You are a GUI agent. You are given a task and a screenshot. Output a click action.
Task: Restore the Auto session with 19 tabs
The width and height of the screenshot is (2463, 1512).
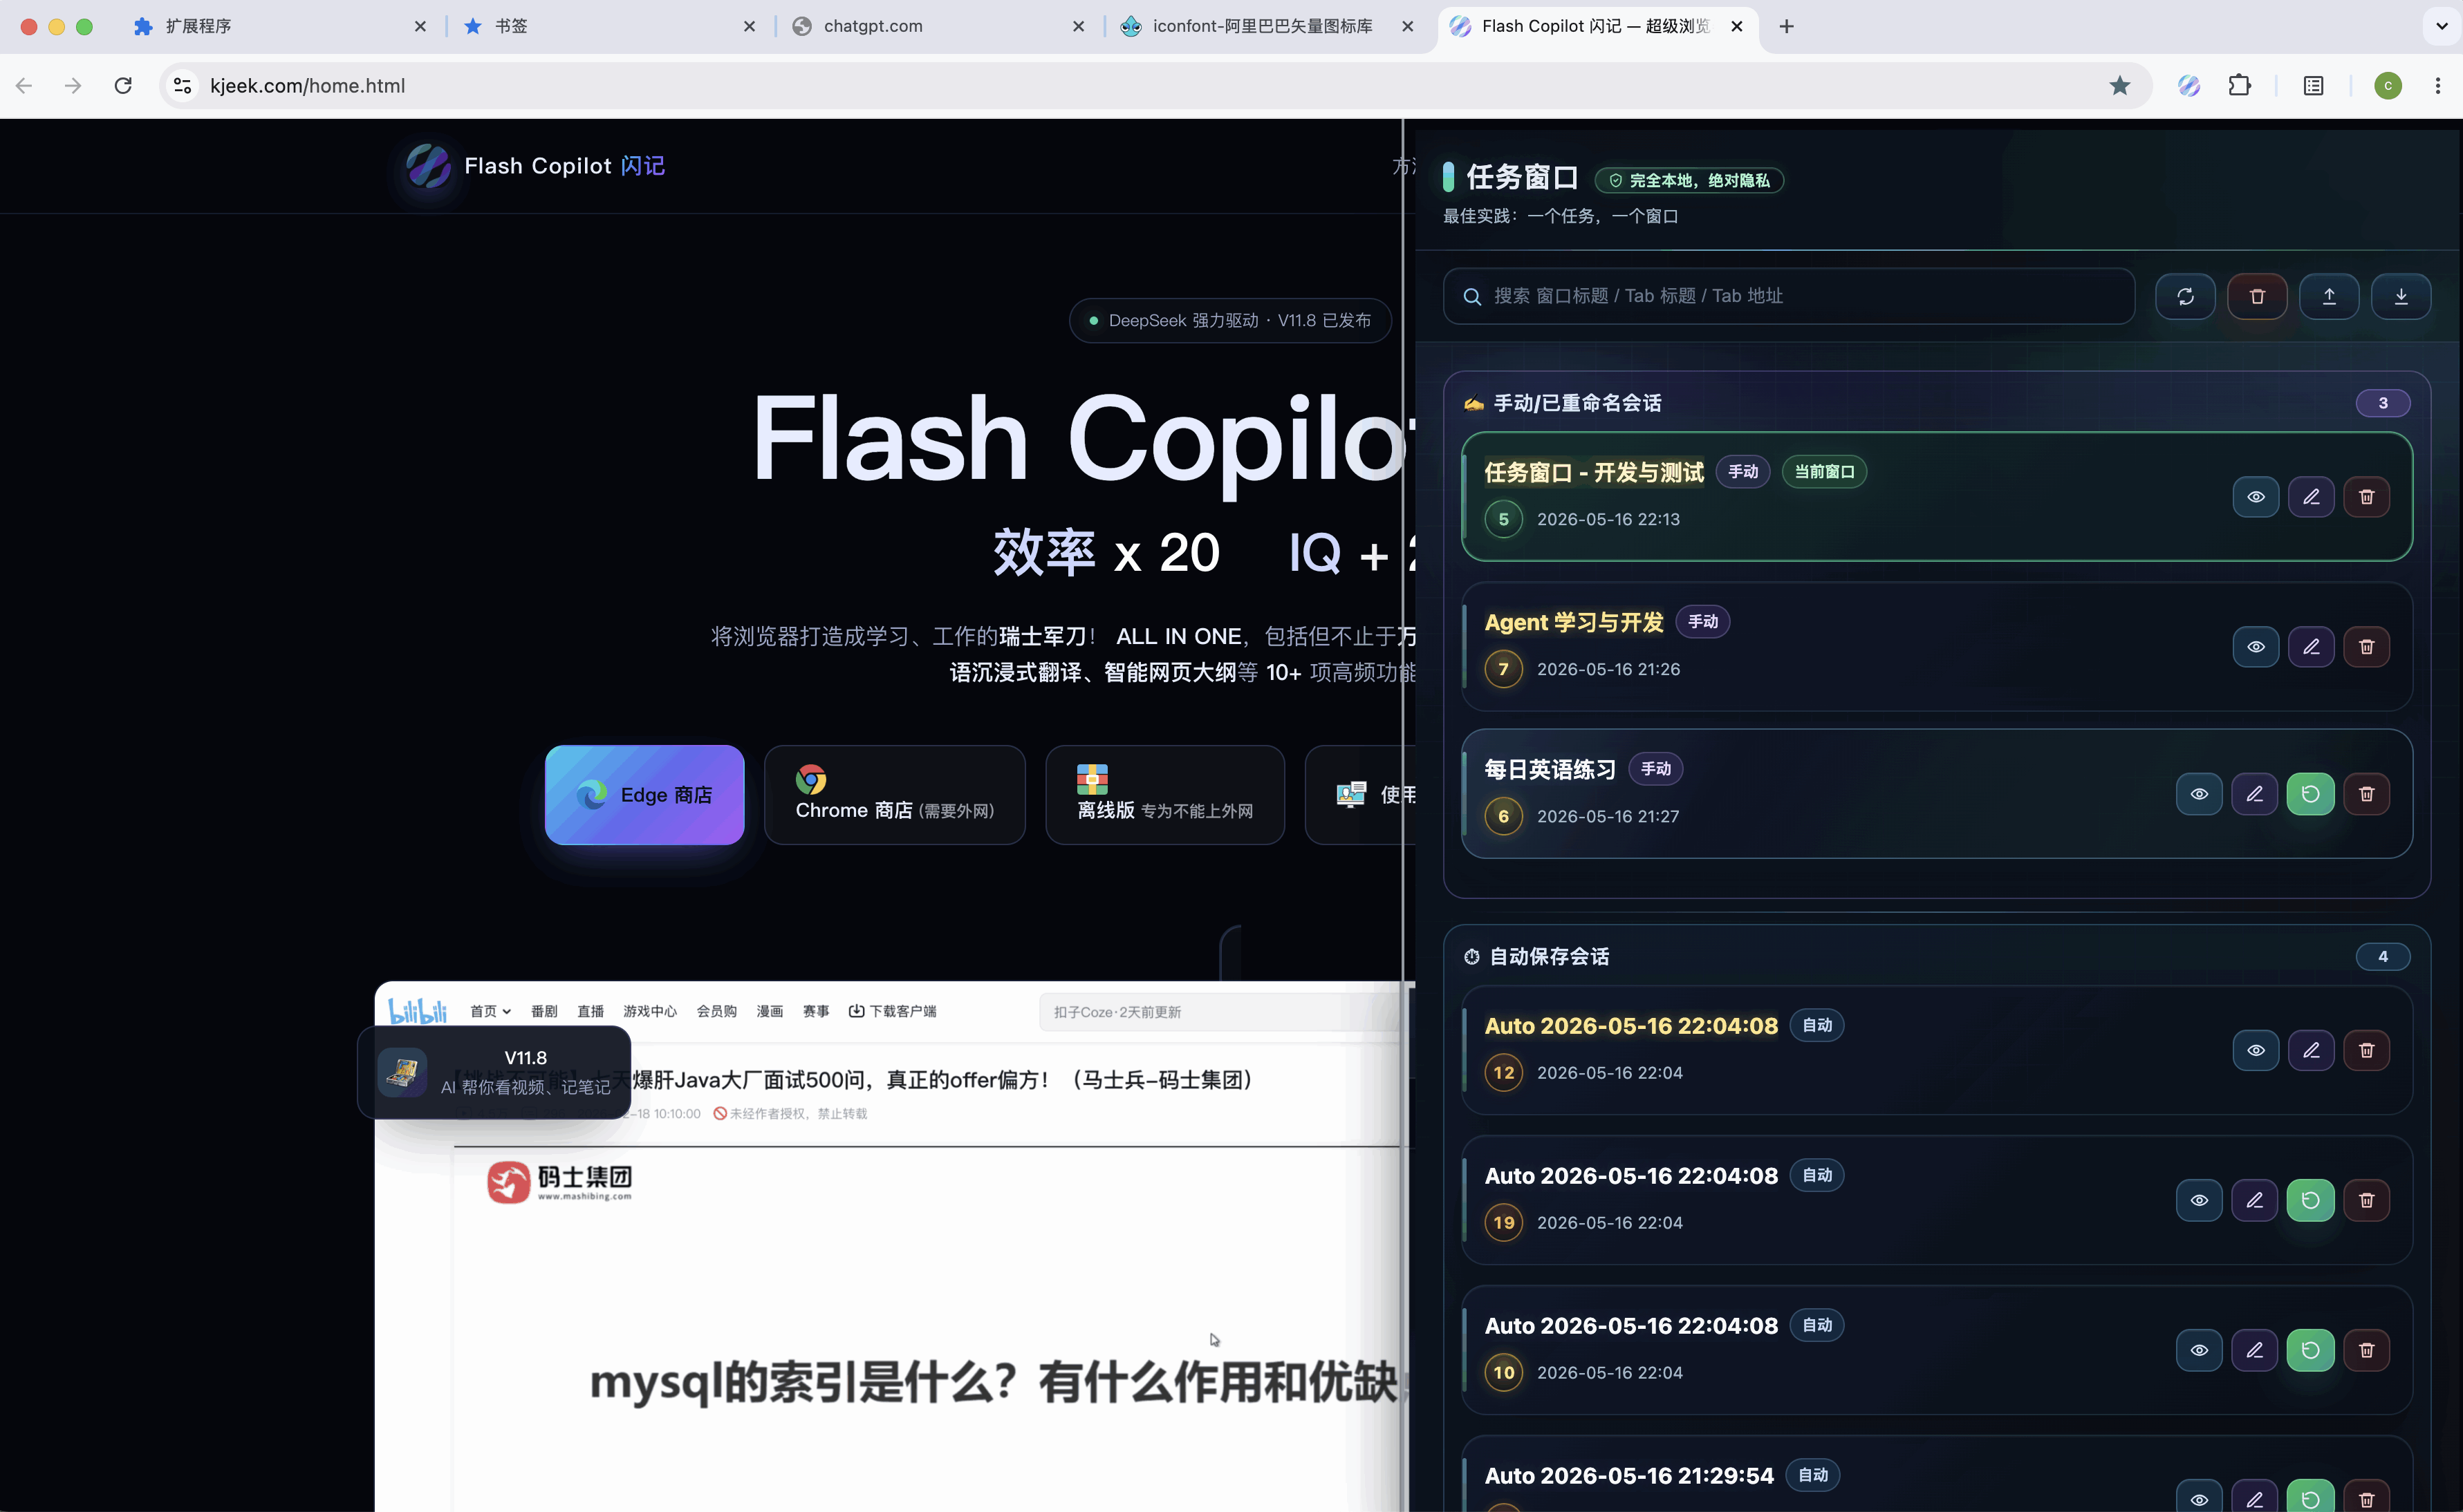coord(2311,1200)
